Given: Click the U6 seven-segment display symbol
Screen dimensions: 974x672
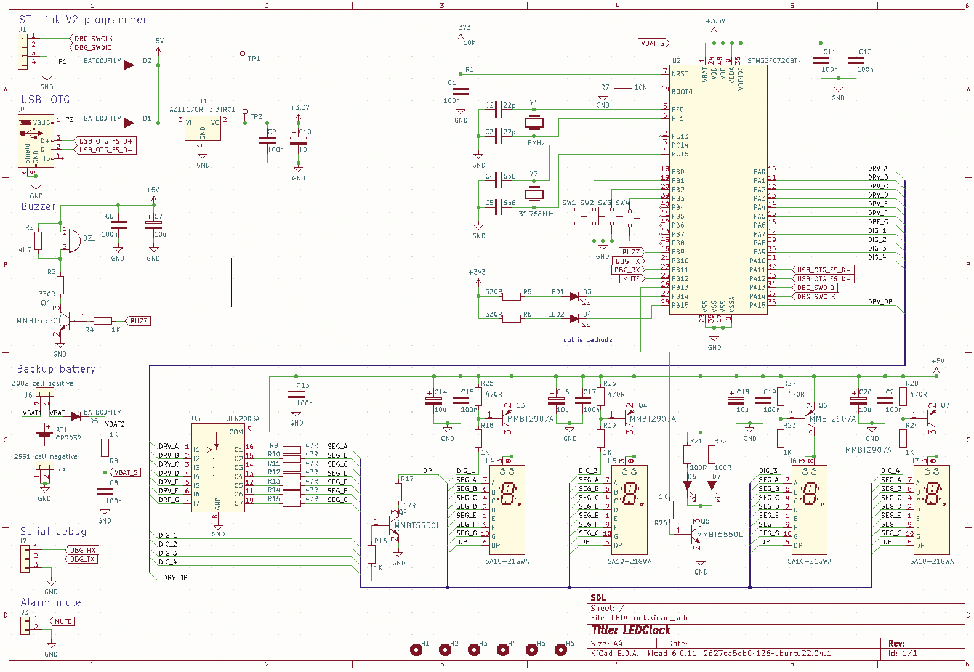Looking at the screenshot, I should 810,509.
